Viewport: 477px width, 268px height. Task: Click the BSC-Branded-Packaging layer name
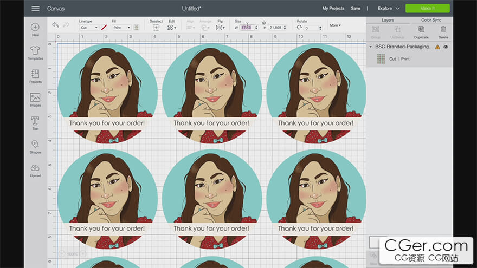[404, 47]
